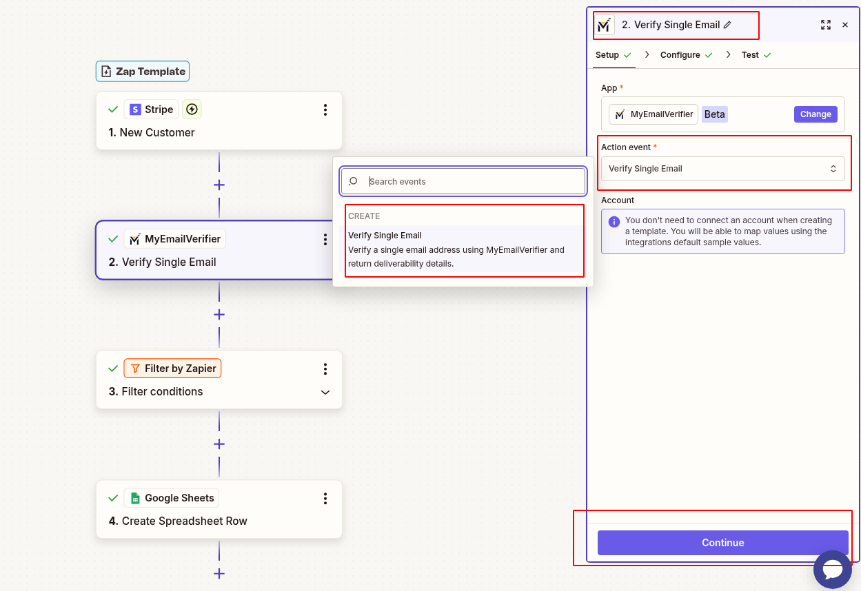The image size is (861, 591).
Task: Click the orange filter funnel icon on step 3
Action: click(135, 368)
